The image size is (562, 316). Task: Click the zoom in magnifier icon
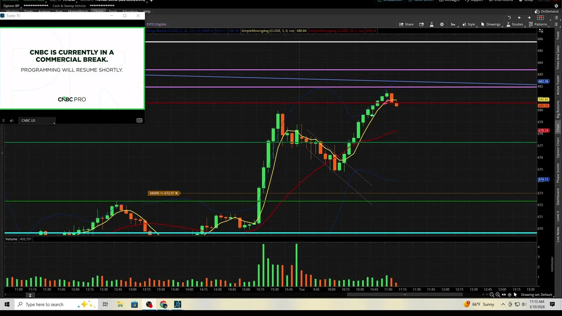497,294
